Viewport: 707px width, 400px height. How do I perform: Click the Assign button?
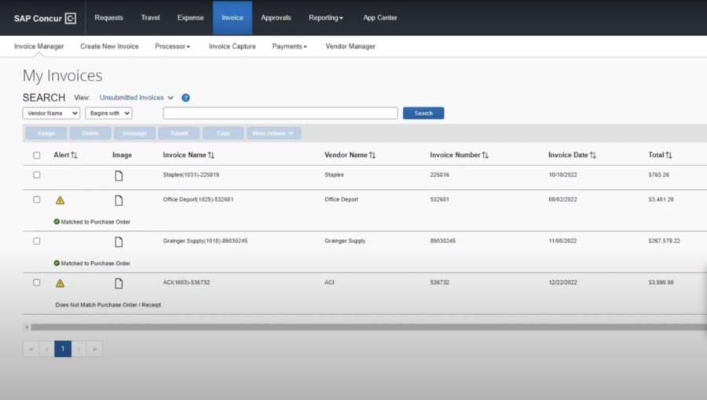click(x=46, y=133)
